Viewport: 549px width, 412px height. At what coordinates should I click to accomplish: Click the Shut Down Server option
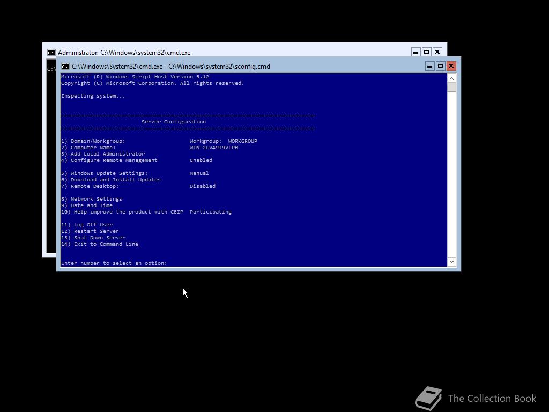pos(93,237)
